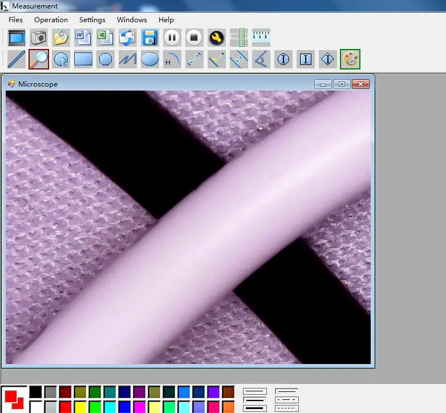Pick the yellow color swatch

[80, 407]
